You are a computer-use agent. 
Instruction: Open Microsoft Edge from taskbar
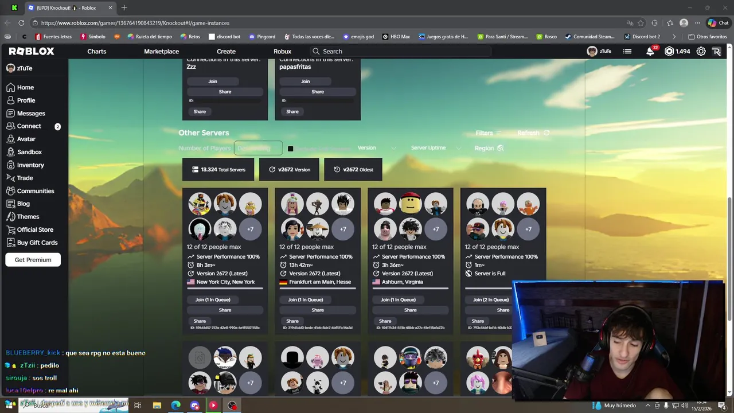(176, 406)
